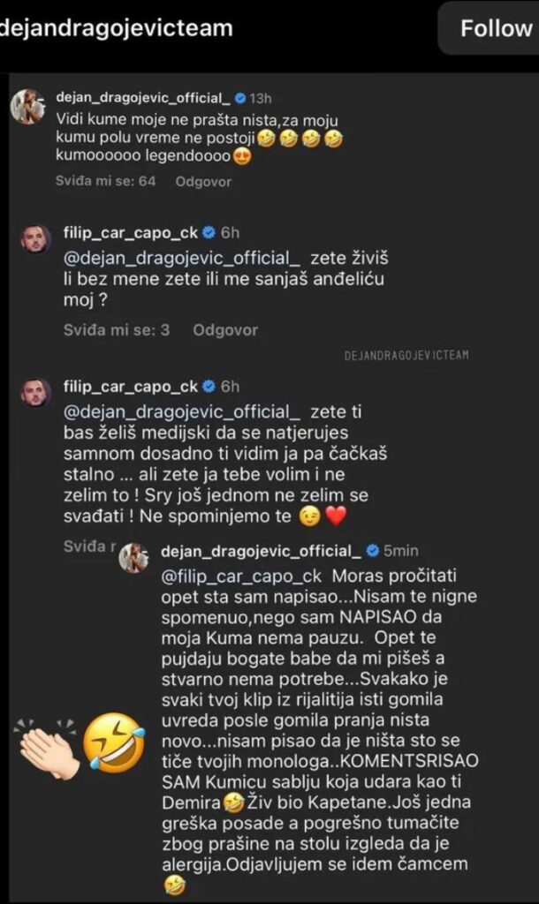Click filip's avatar beside the 'medijski' comment

tap(34, 392)
